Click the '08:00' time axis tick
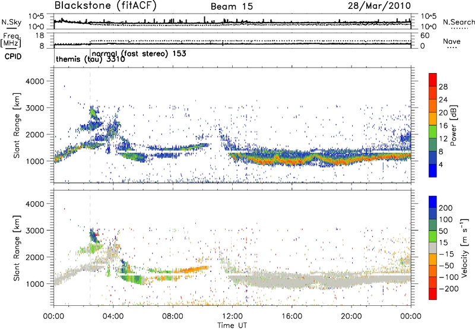The height and width of the screenshot is (329, 475). coord(173,317)
